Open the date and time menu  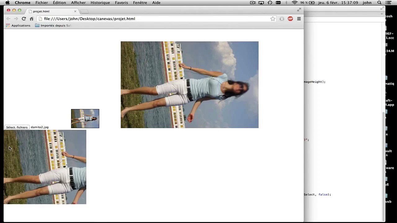(337, 3)
